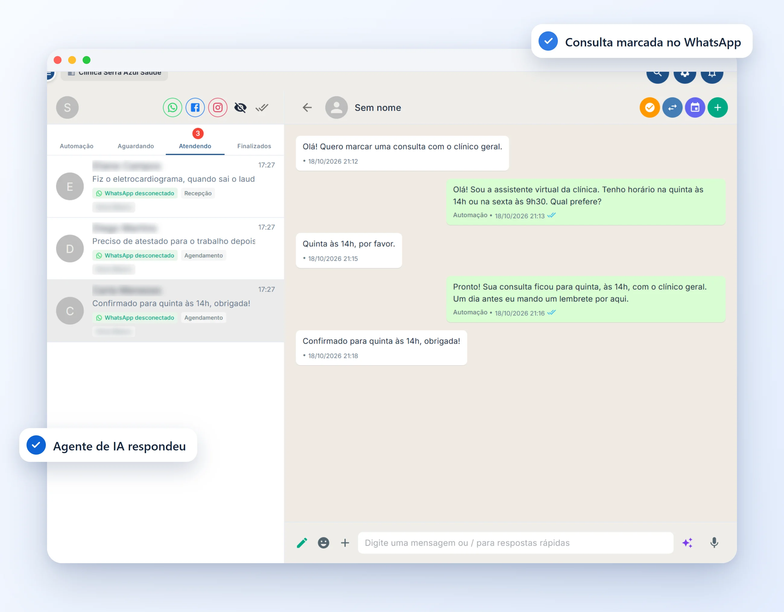Click the 'D' contact avatar in list
784x612 pixels.
point(70,248)
